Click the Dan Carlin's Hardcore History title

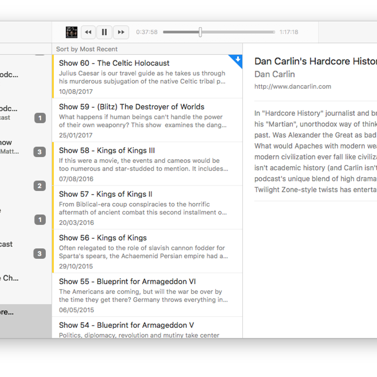pyautogui.click(x=316, y=61)
